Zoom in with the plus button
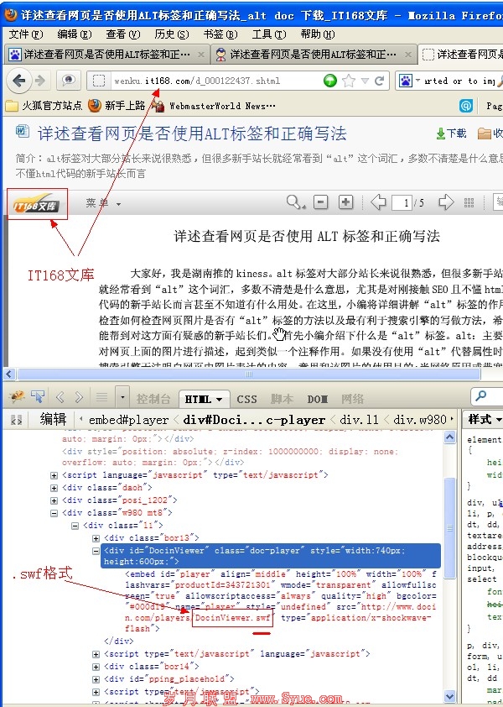Viewport: 503px width, 707px height. 345,202
